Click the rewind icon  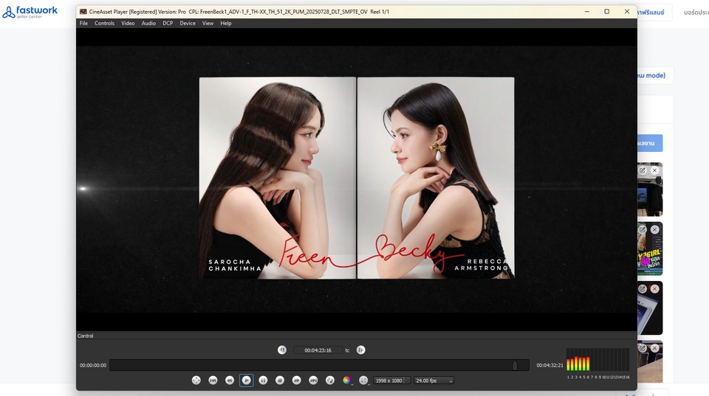(x=230, y=381)
